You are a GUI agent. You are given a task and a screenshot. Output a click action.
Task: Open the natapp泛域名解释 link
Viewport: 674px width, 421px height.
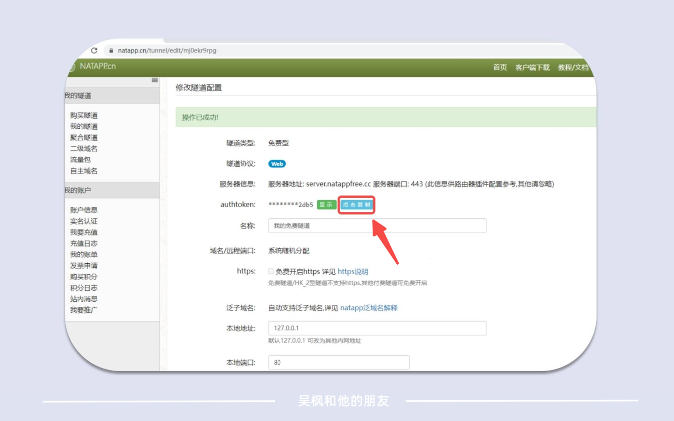pyautogui.click(x=369, y=308)
